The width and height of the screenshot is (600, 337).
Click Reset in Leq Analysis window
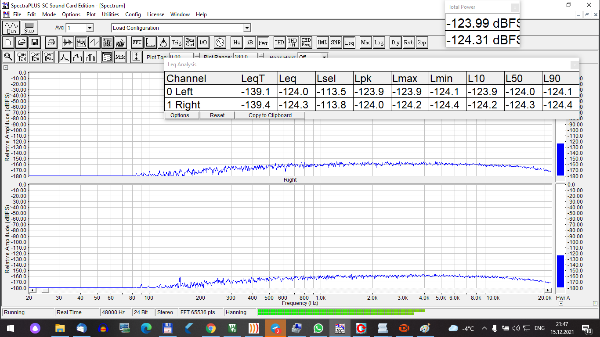(217, 115)
